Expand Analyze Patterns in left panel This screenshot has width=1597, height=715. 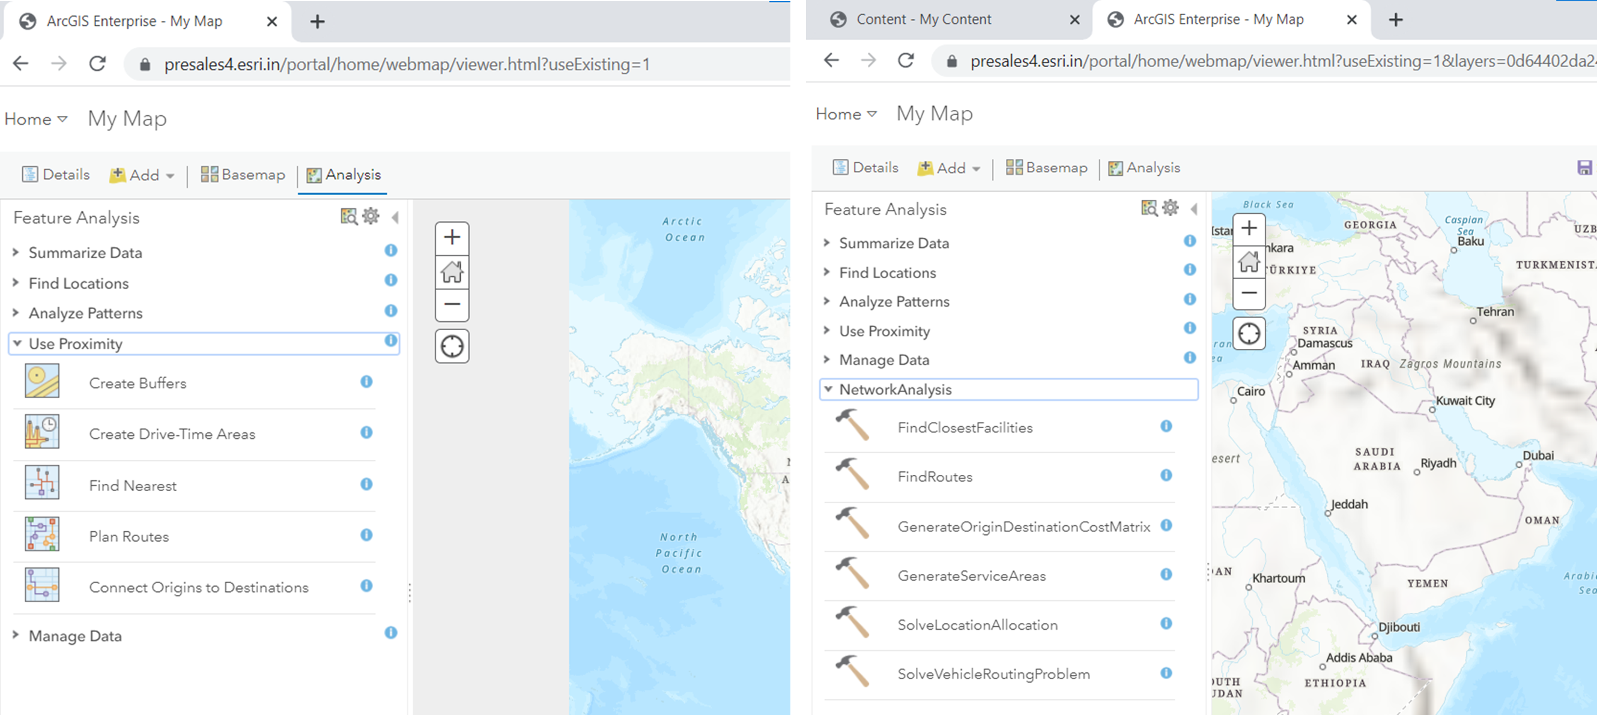pos(85,313)
